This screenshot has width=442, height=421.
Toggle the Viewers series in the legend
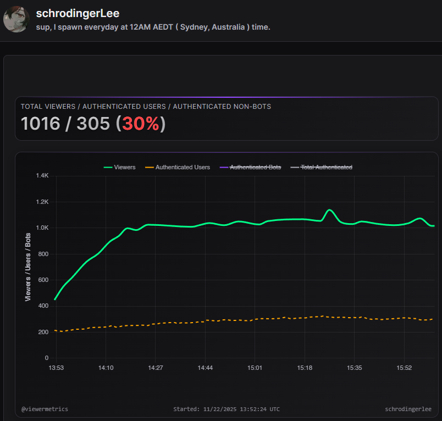click(119, 167)
